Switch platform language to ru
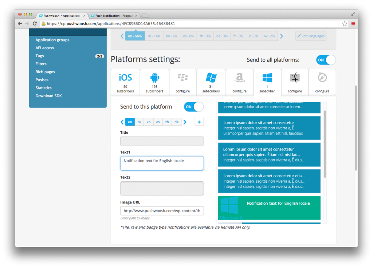Viewport: 373px width, 268px height. click(139, 122)
